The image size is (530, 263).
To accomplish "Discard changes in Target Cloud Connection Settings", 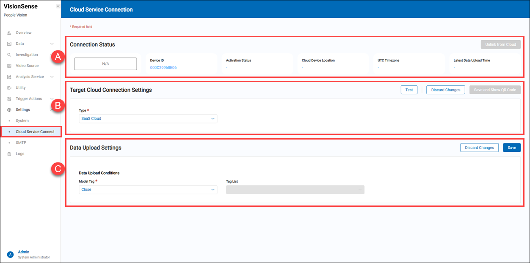I will 446,90.
